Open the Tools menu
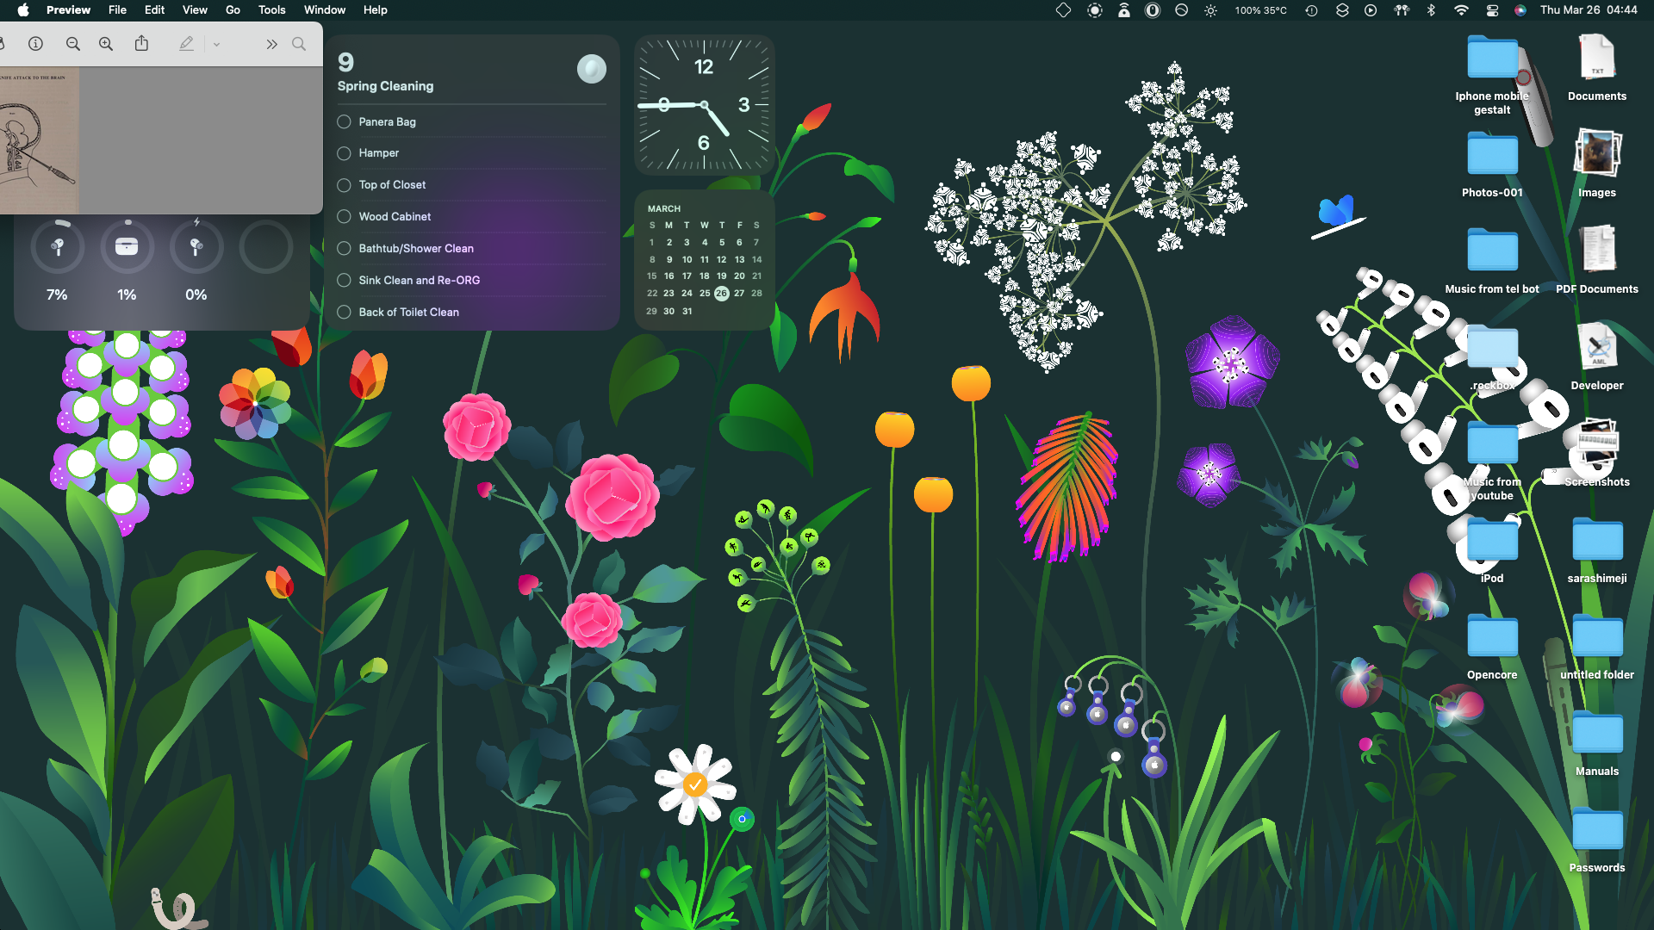Viewport: 1654px width, 930px height. tap(271, 10)
